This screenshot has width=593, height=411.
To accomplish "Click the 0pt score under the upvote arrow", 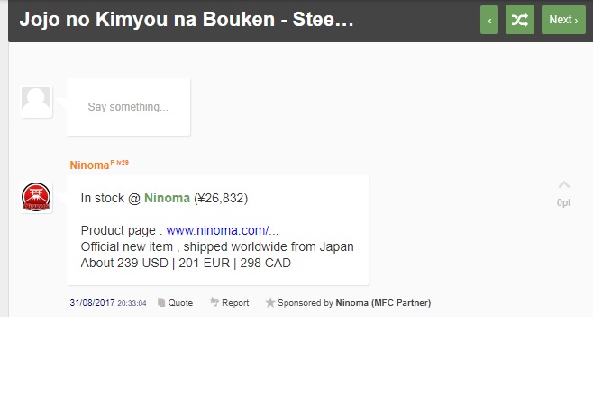I will click(x=563, y=202).
